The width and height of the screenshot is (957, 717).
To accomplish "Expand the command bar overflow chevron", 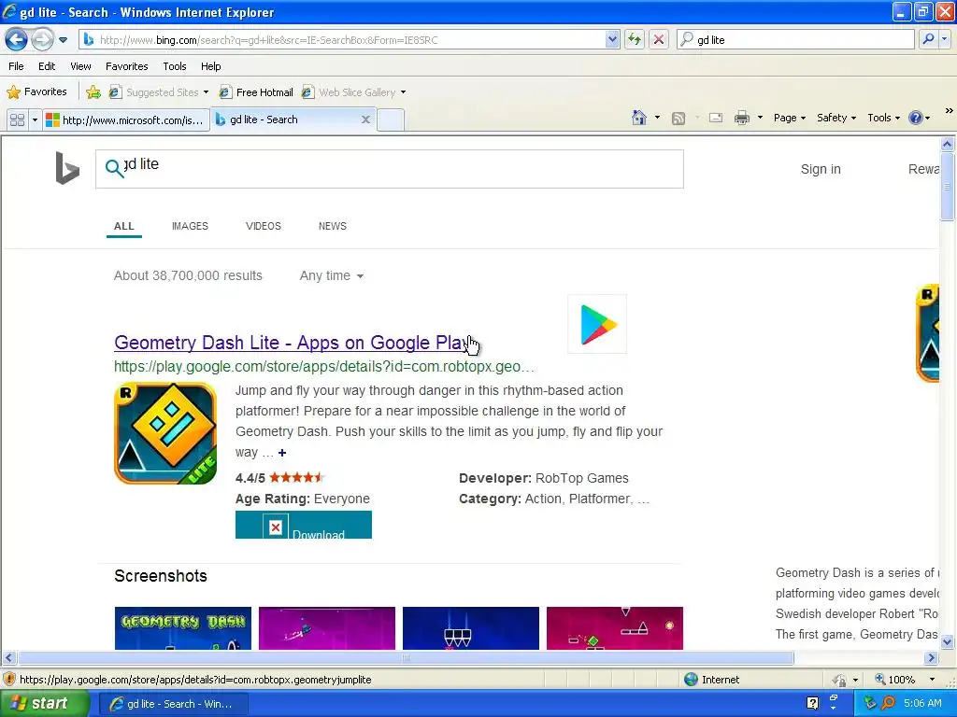I will 950,111.
